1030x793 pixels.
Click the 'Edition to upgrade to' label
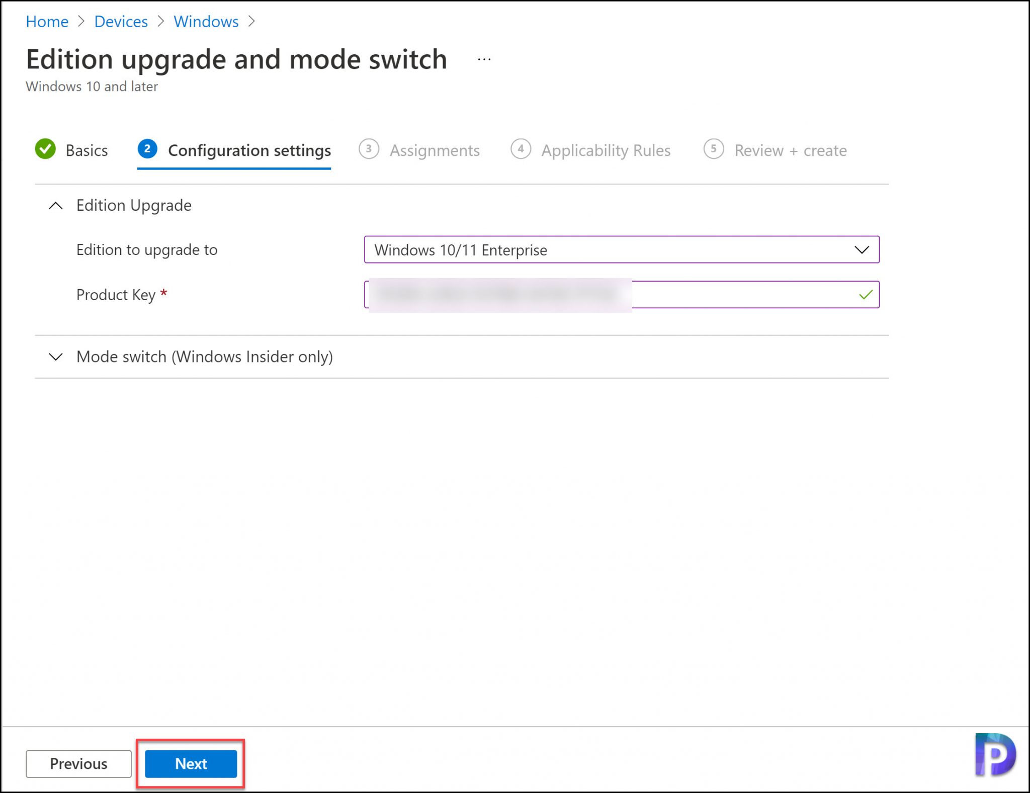[147, 250]
